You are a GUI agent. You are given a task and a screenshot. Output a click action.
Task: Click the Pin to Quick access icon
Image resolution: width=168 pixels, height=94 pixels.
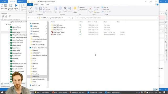coord(31,10)
